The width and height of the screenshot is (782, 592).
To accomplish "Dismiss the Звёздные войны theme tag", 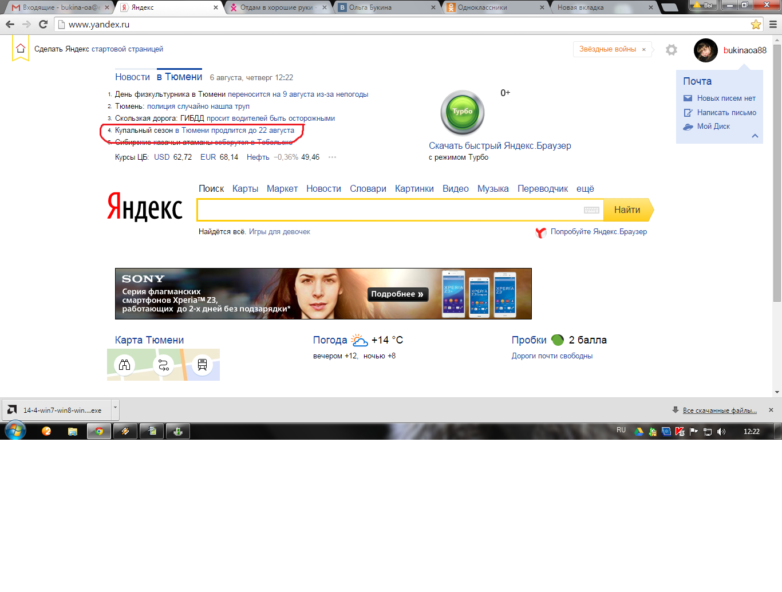I will coord(643,50).
